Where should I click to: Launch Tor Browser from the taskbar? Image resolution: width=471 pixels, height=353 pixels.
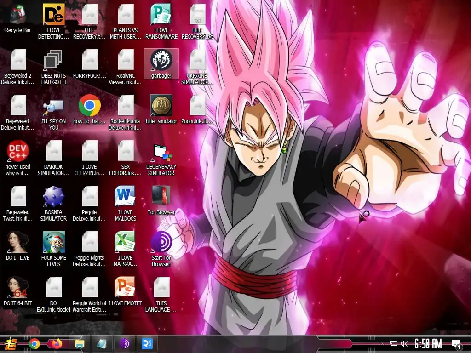[124, 344]
